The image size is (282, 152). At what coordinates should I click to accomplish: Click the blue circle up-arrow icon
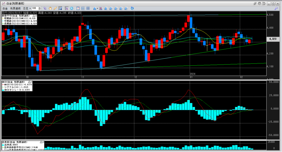coord(72,9)
